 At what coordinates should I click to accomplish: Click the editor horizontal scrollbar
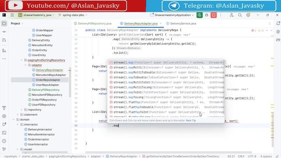tap(169, 152)
